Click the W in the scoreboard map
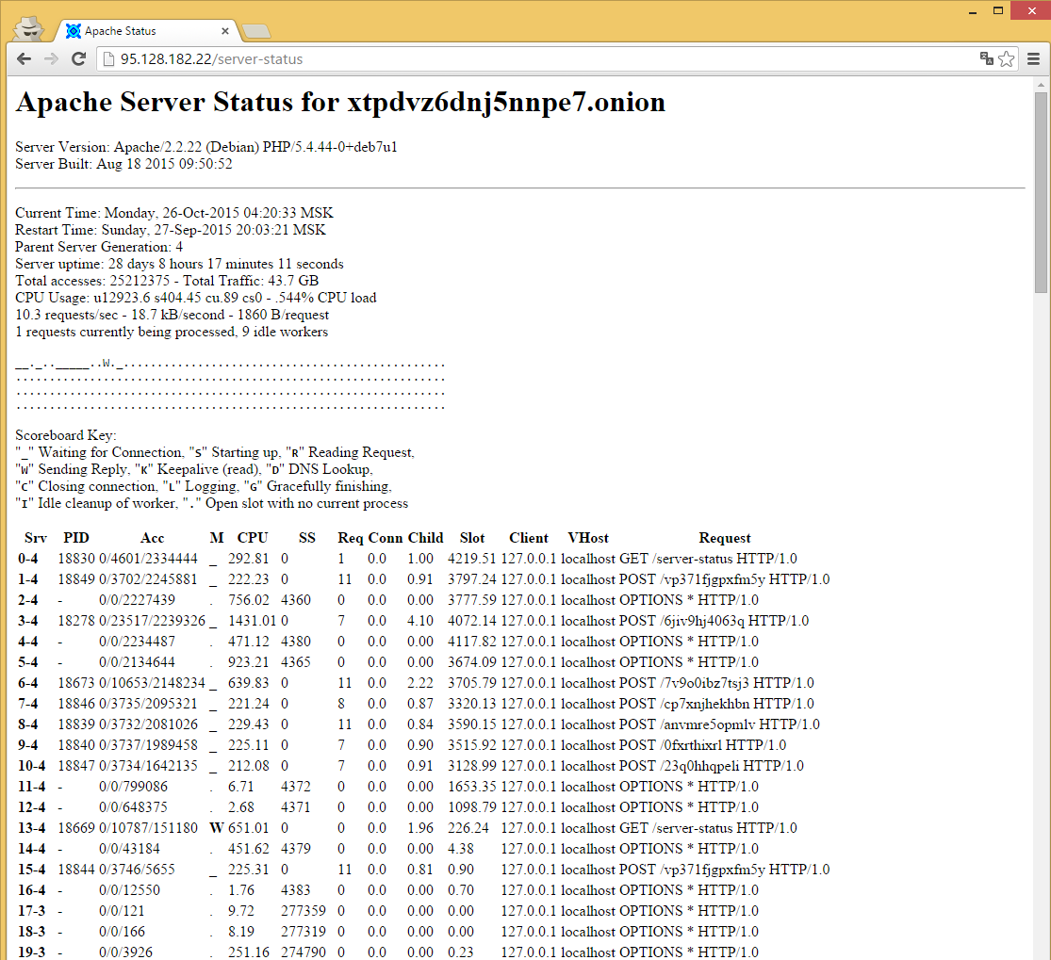Viewport: 1051px width, 960px height. [x=107, y=364]
